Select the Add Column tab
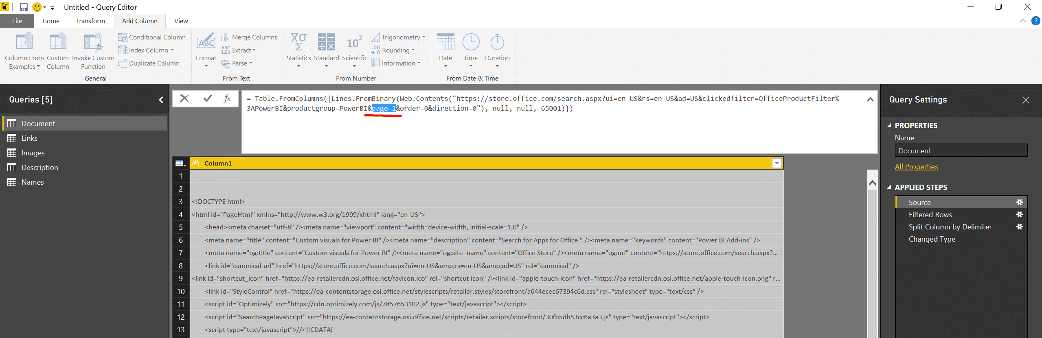1042x338 pixels. pyautogui.click(x=140, y=21)
